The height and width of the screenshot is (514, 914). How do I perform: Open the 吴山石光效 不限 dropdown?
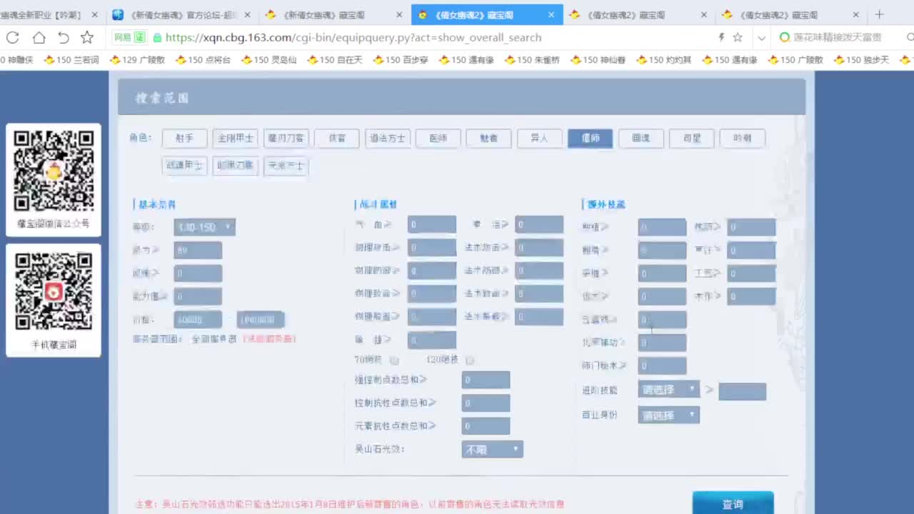(x=491, y=449)
